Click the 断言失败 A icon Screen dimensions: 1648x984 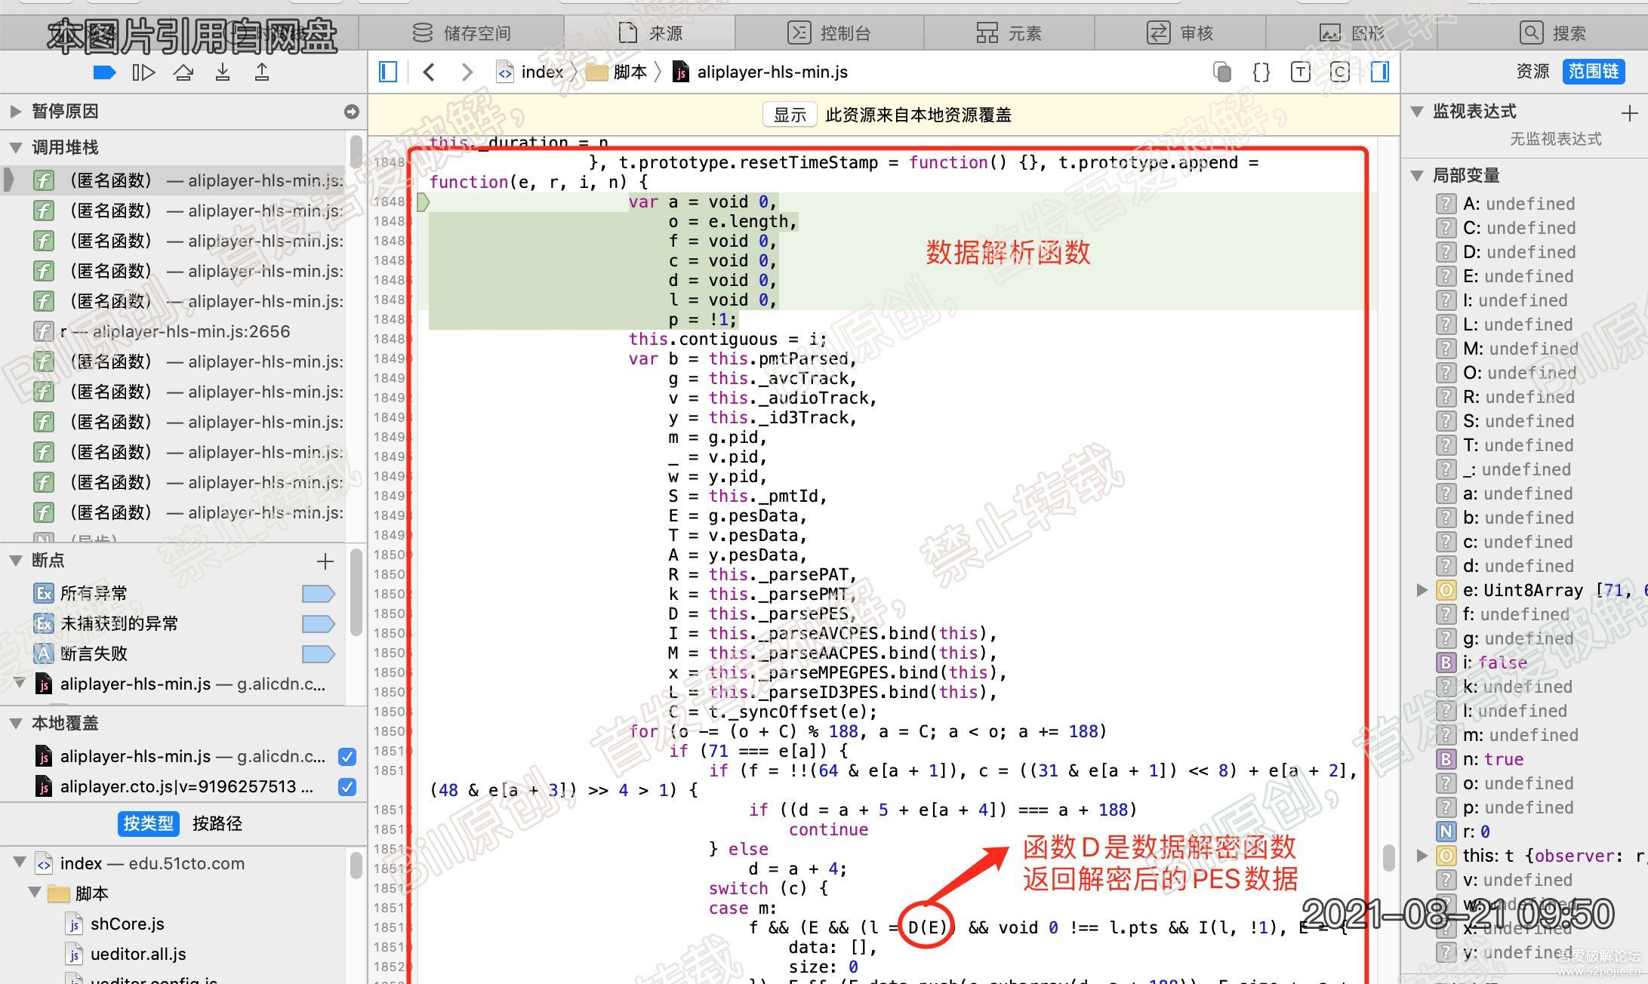click(44, 653)
